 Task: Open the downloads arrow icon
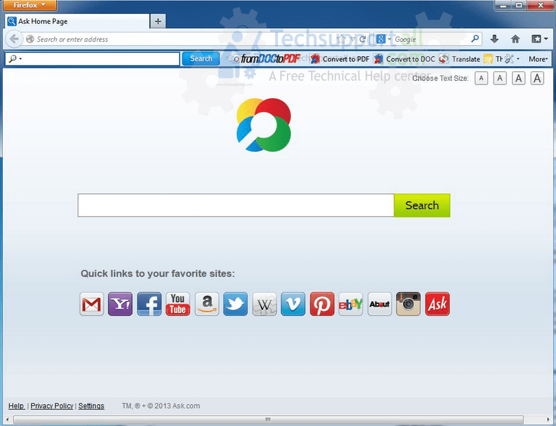pyautogui.click(x=494, y=39)
